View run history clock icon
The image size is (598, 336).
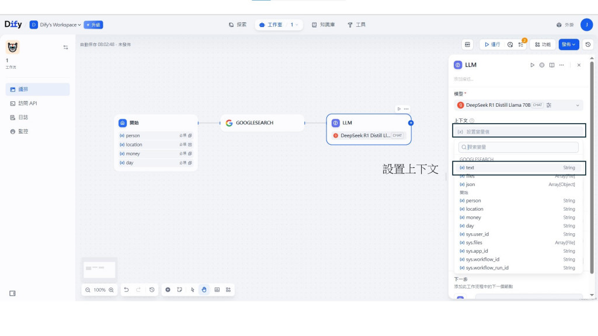(510, 44)
